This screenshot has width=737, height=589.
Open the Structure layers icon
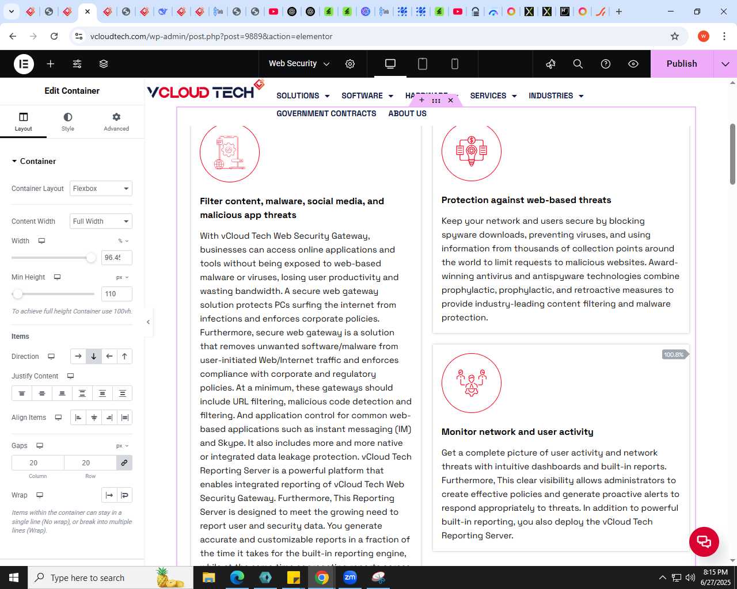[104, 64]
